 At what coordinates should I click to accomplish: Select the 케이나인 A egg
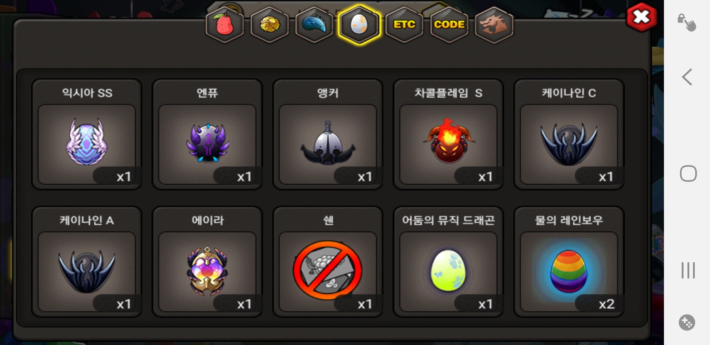87,262
